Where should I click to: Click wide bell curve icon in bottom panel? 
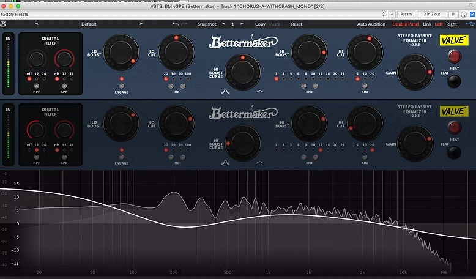click(x=260, y=162)
